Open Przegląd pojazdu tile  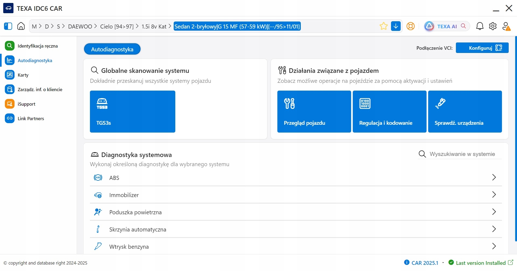click(x=314, y=112)
